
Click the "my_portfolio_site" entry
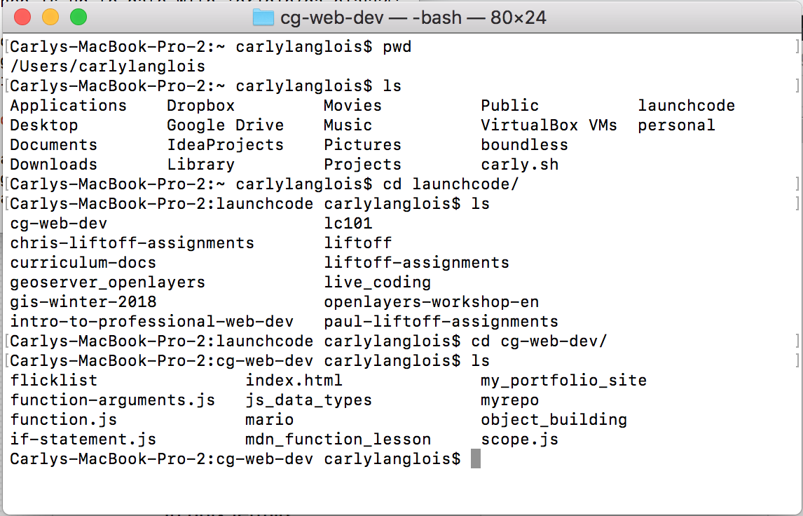tap(563, 381)
